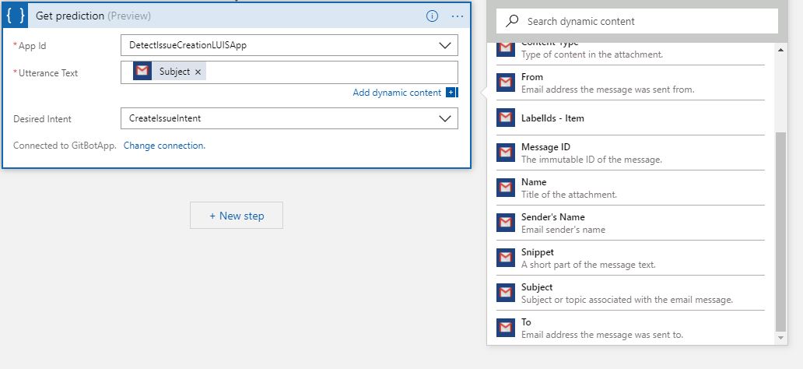
Task: Click the search magnifier icon
Action: tap(512, 21)
